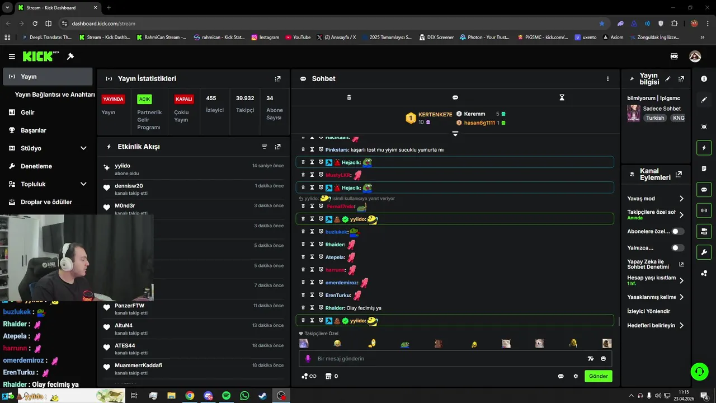
Task: Click the chat bubble icon beside the settings gear
Action: point(560,376)
